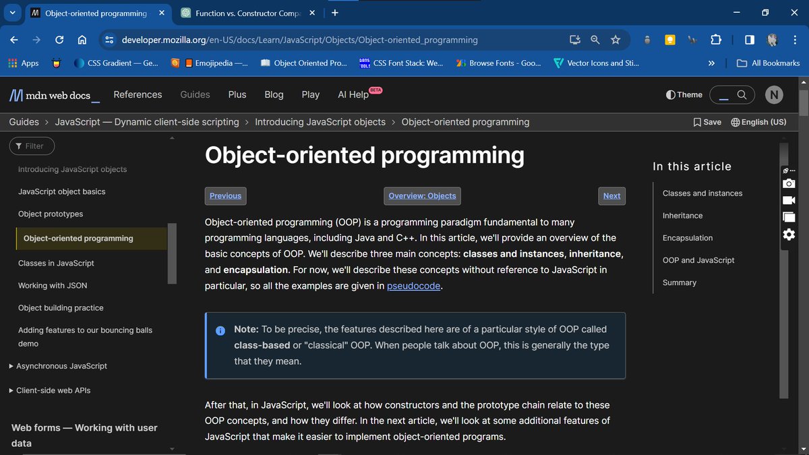Image resolution: width=809 pixels, height=455 pixels.
Task: Jump to the Inheritance section
Action: pos(682,216)
